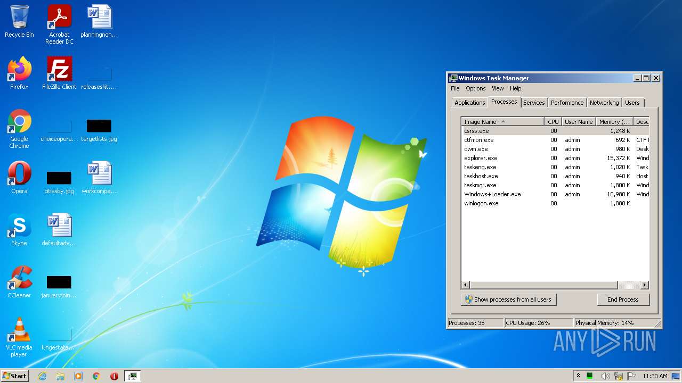Open the planningnon Word document icon
This screenshot has height=383, width=682.
(x=99, y=21)
